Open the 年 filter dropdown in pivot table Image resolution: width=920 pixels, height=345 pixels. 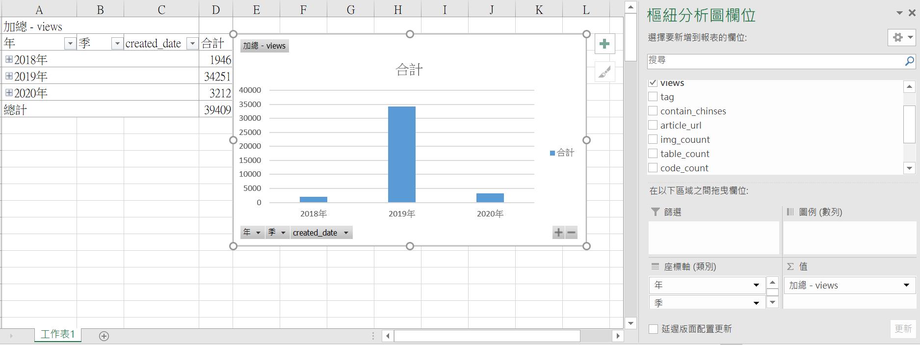tap(70, 44)
